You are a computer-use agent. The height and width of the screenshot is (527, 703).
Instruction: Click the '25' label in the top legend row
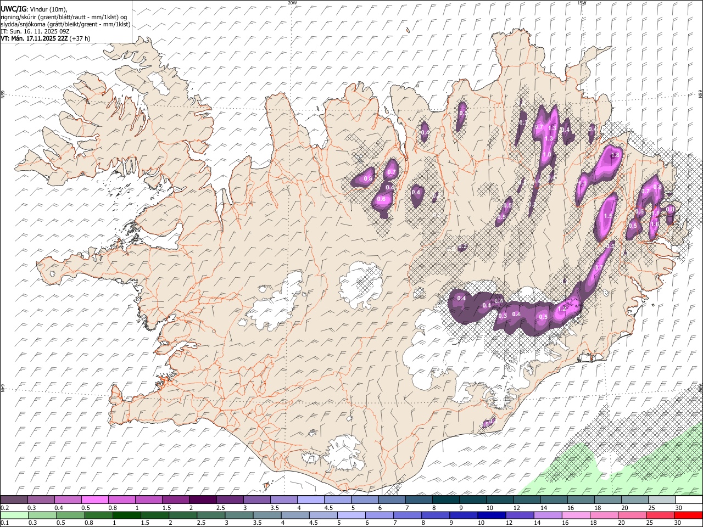click(x=651, y=508)
